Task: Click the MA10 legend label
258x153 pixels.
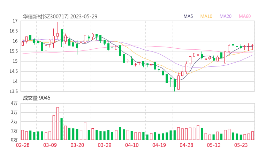Action: click(x=206, y=16)
